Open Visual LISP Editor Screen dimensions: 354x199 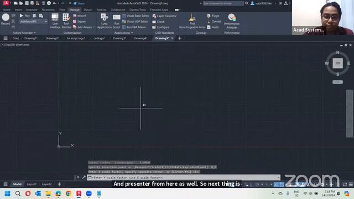pyautogui.click(x=135, y=22)
